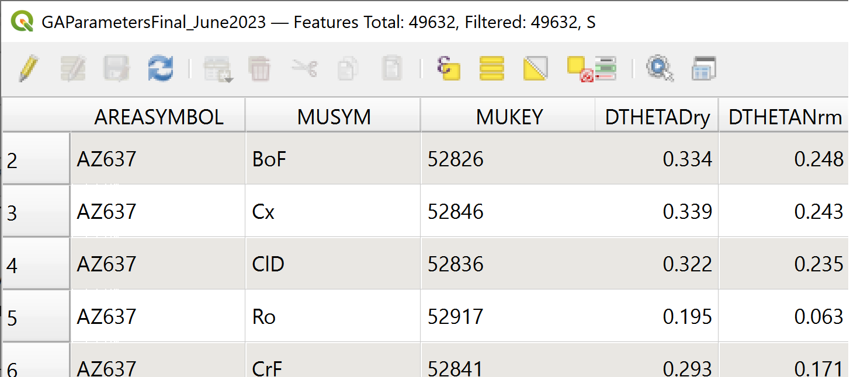Click the table layout icon at toolbar end
Viewport: 850px width, 377px height.
point(703,69)
